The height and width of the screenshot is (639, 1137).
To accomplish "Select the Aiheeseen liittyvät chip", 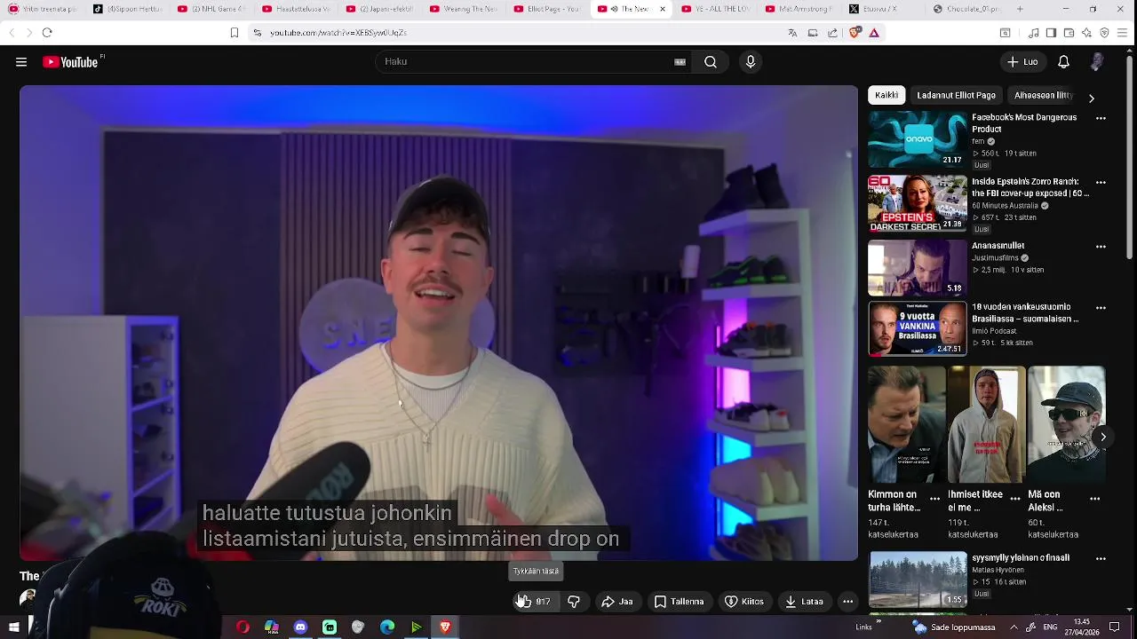I will [x=1045, y=95].
